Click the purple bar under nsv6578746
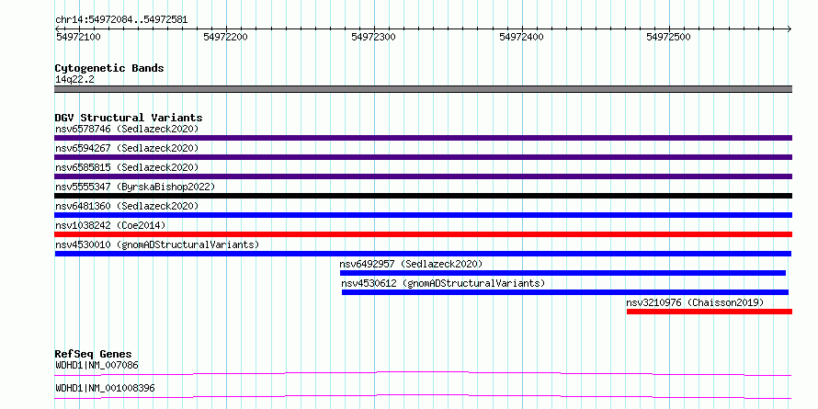The width and height of the screenshot is (818, 409). point(423,138)
